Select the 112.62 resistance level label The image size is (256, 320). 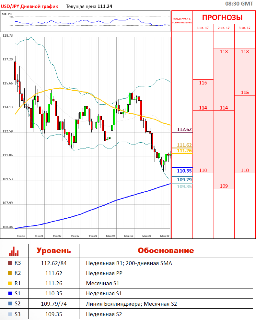pos(184,129)
